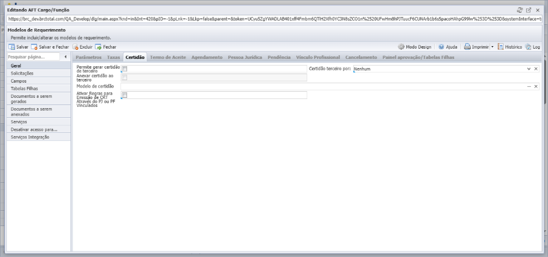Click the Excluir delete button
This screenshot has height=257, width=548.
pyautogui.click(x=83, y=47)
